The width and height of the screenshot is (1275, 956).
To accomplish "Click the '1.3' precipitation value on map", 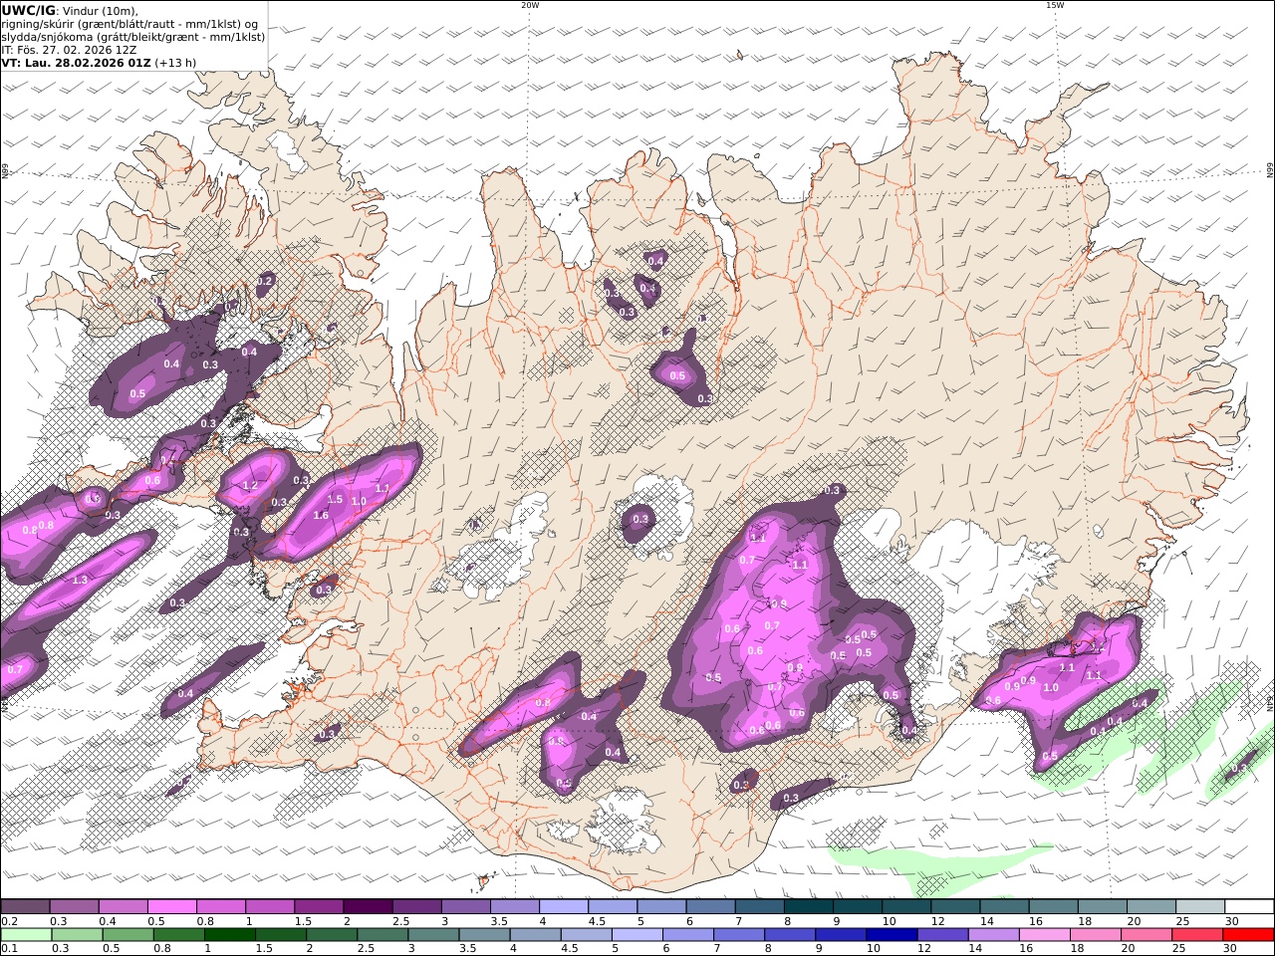I will [80, 580].
